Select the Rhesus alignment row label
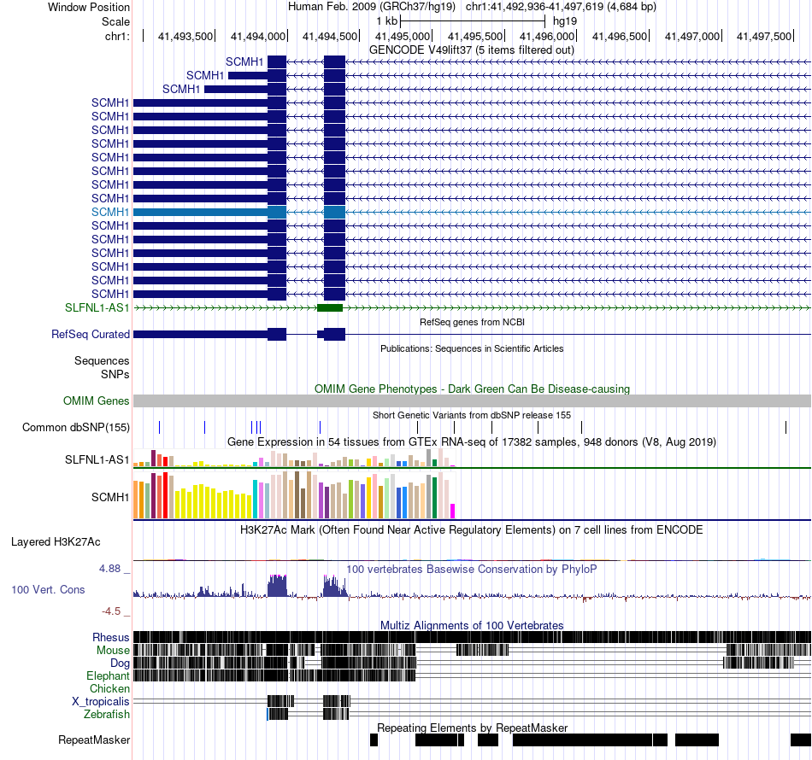812x760 pixels. [111, 637]
